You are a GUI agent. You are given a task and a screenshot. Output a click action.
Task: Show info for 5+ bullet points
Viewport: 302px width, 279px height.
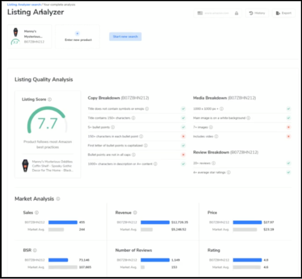point(113,127)
